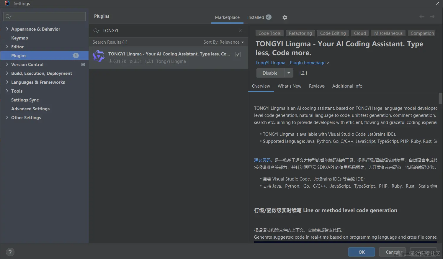
Task: Open the plugin settings gear menu
Action: [285, 17]
